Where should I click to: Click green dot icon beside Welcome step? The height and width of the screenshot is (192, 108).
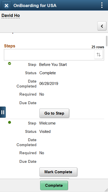coord(9,122)
